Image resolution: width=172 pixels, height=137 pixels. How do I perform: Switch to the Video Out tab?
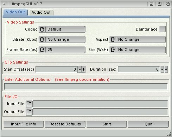15,12
